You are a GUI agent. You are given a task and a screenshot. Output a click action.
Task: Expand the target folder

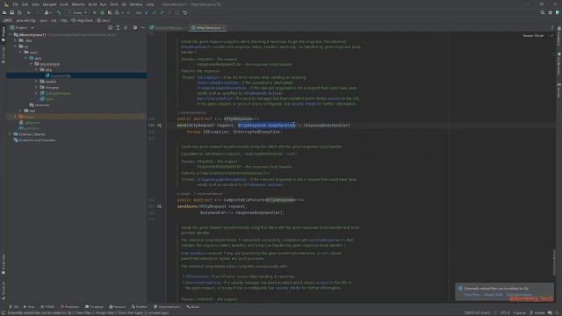click(16, 117)
